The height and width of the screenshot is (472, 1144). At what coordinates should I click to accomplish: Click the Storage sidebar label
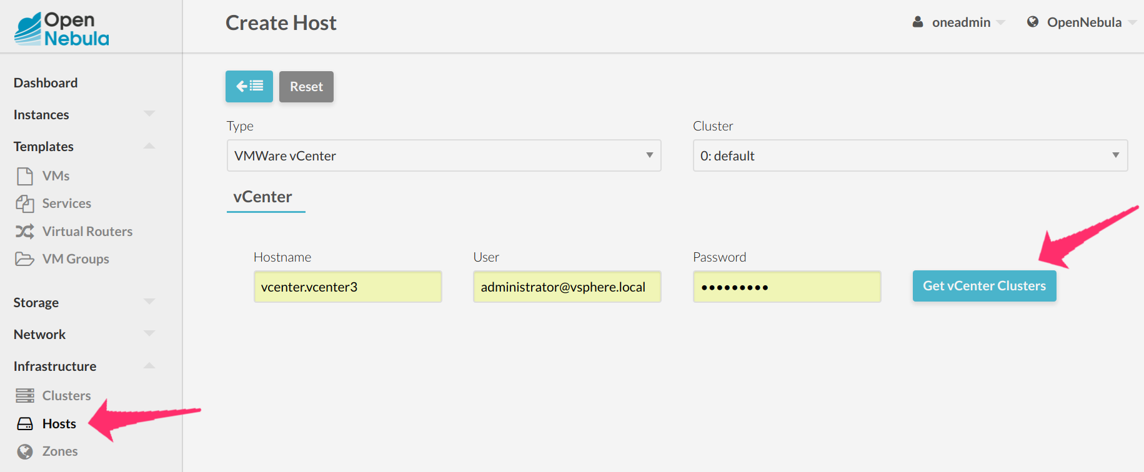36,303
